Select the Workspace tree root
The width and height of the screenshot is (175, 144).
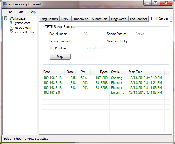[18, 18]
